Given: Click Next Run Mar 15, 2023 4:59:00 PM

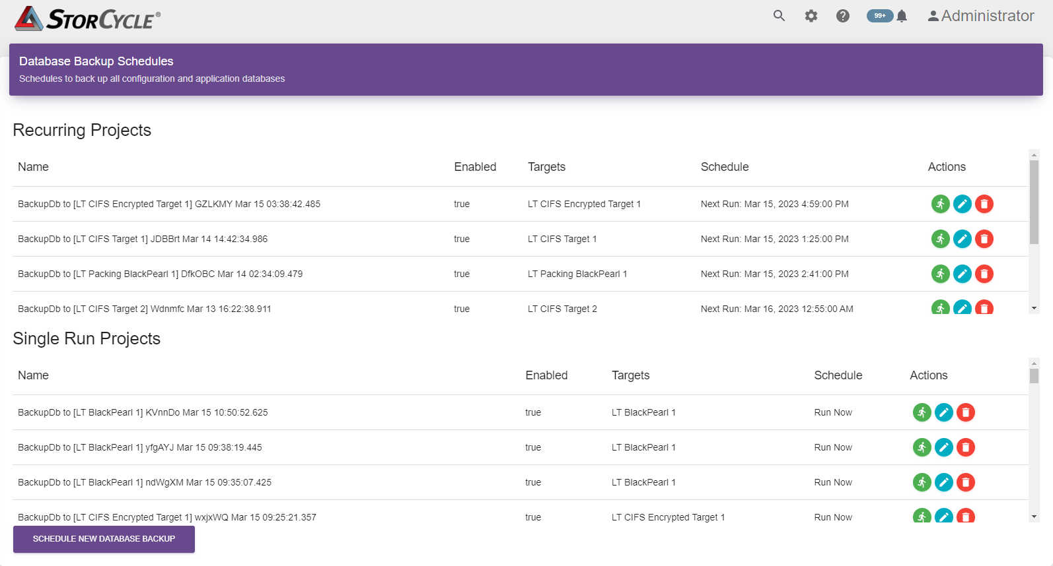Looking at the screenshot, I should tap(775, 204).
